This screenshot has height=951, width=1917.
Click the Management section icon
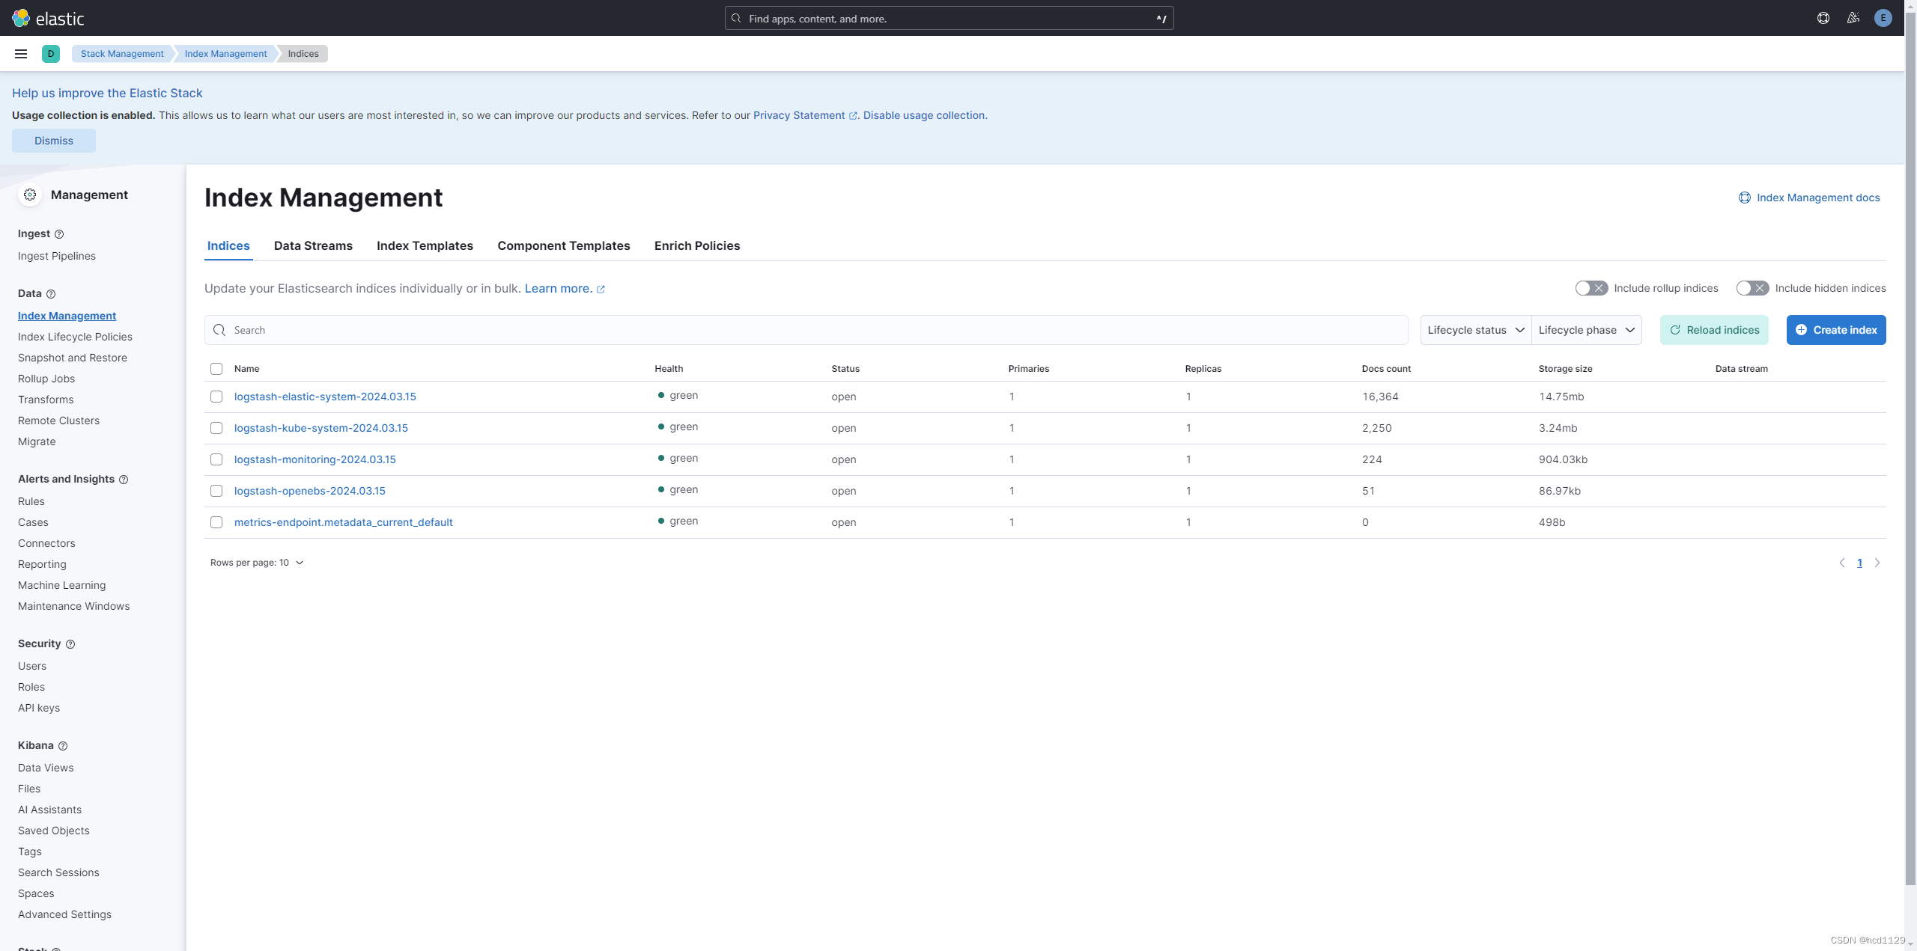click(x=31, y=195)
